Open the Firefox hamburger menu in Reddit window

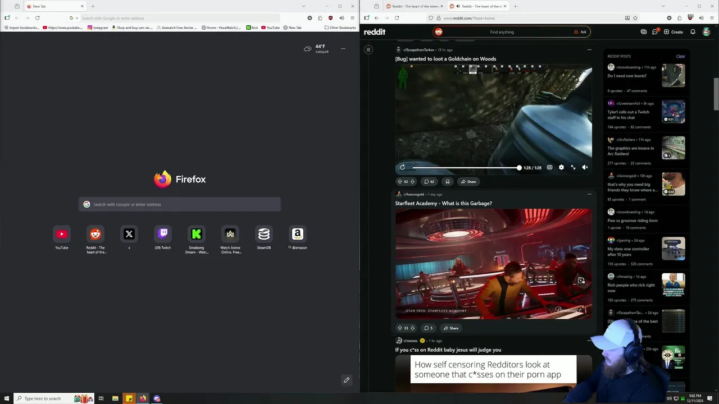tap(712, 18)
